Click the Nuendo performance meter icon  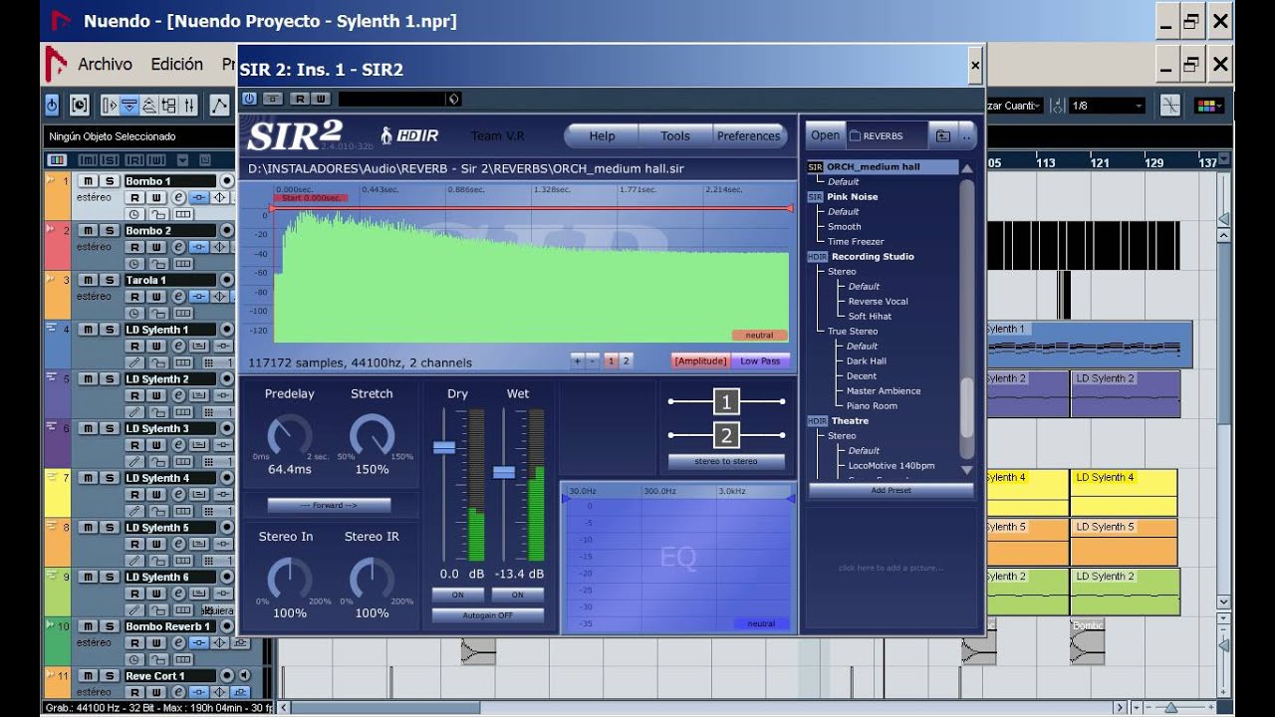(80, 105)
